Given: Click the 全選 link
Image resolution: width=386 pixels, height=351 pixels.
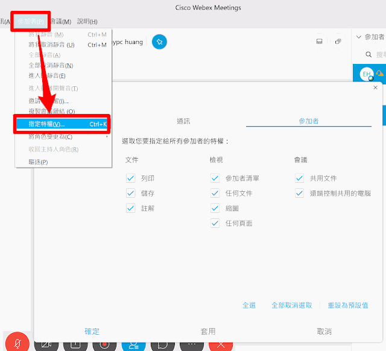Looking at the screenshot, I should point(249,305).
